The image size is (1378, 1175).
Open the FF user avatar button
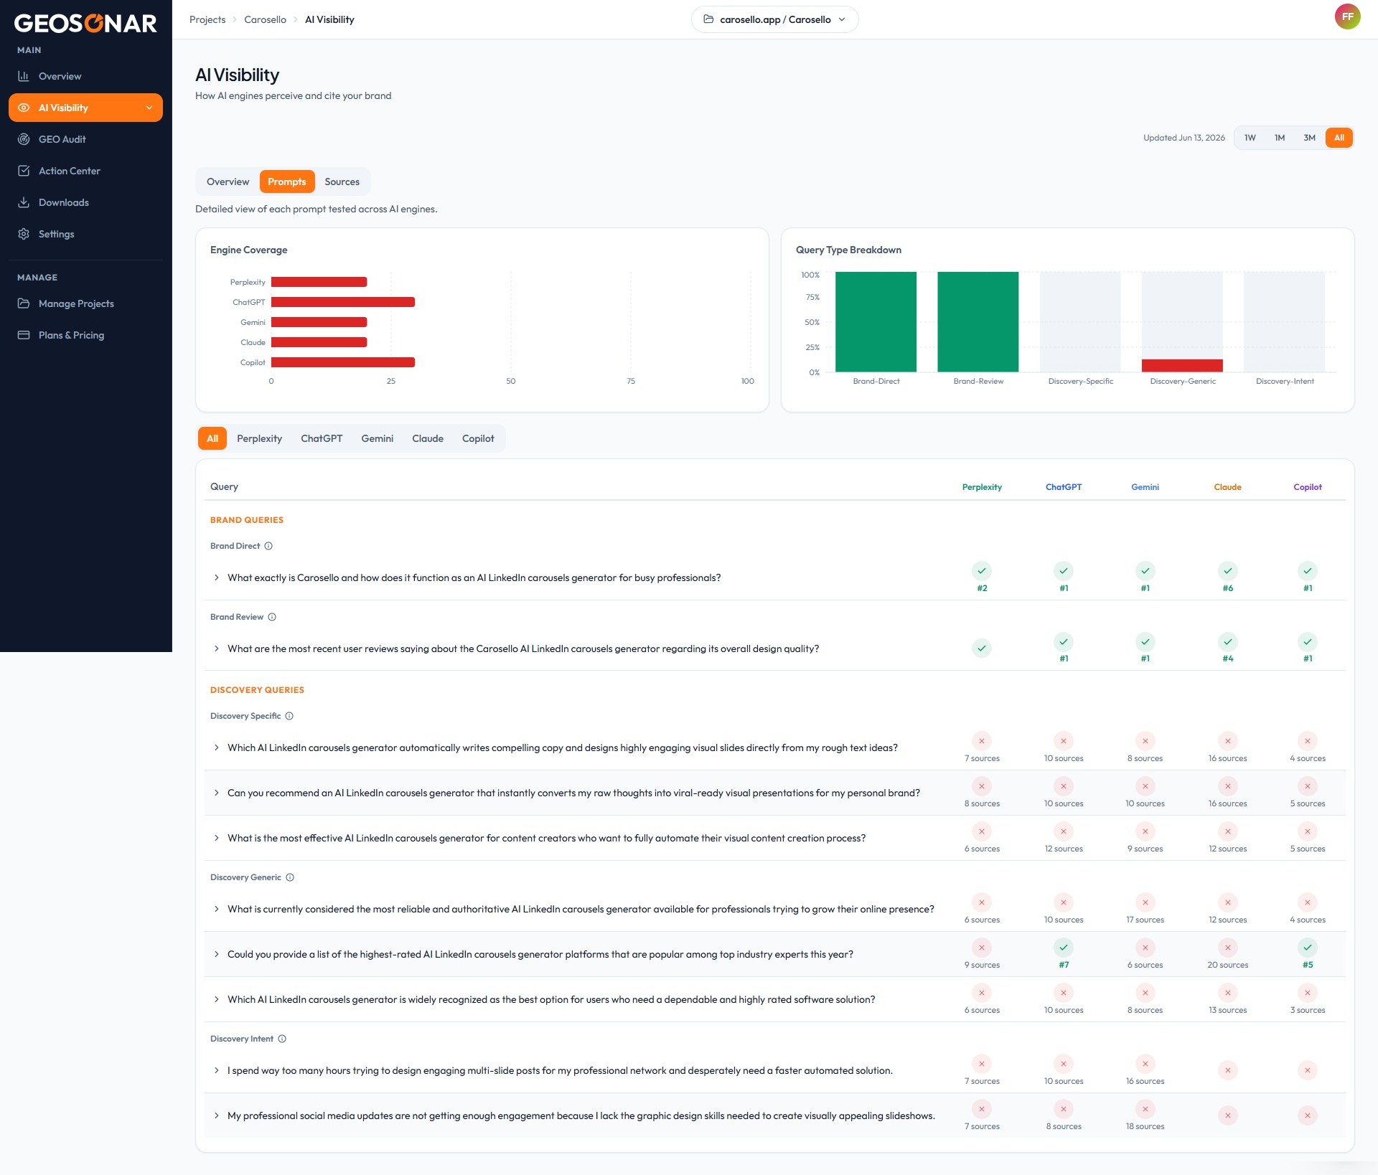(x=1347, y=16)
